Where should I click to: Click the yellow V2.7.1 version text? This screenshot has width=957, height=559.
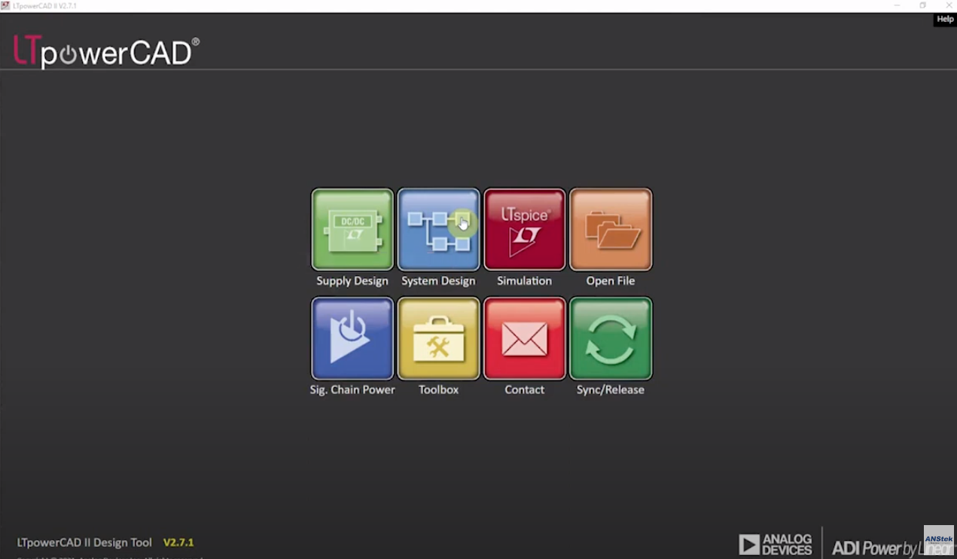[178, 542]
